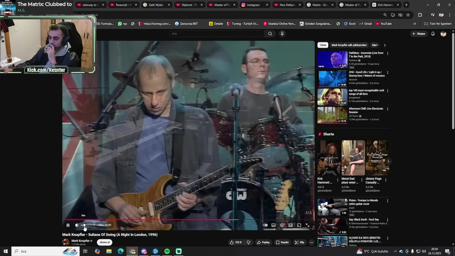
Task: Cast the video to a TV
Action: click(299, 225)
